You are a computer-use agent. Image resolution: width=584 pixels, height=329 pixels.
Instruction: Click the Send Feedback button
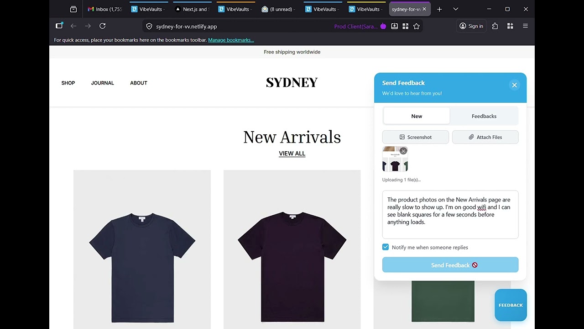coord(450,265)
